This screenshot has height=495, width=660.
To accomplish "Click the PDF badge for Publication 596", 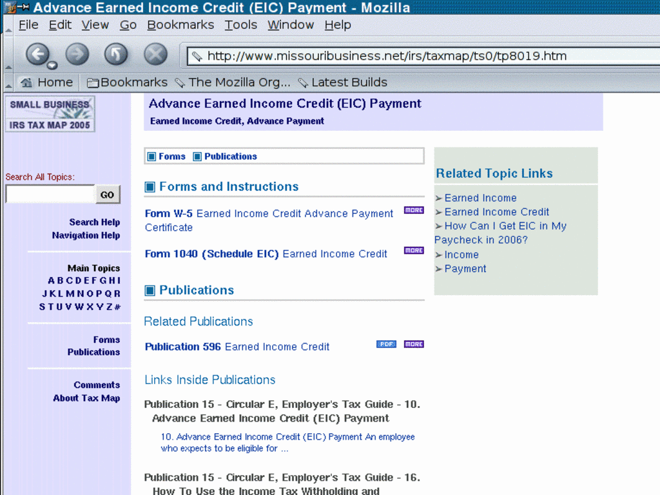I will (x=386, y=344).
